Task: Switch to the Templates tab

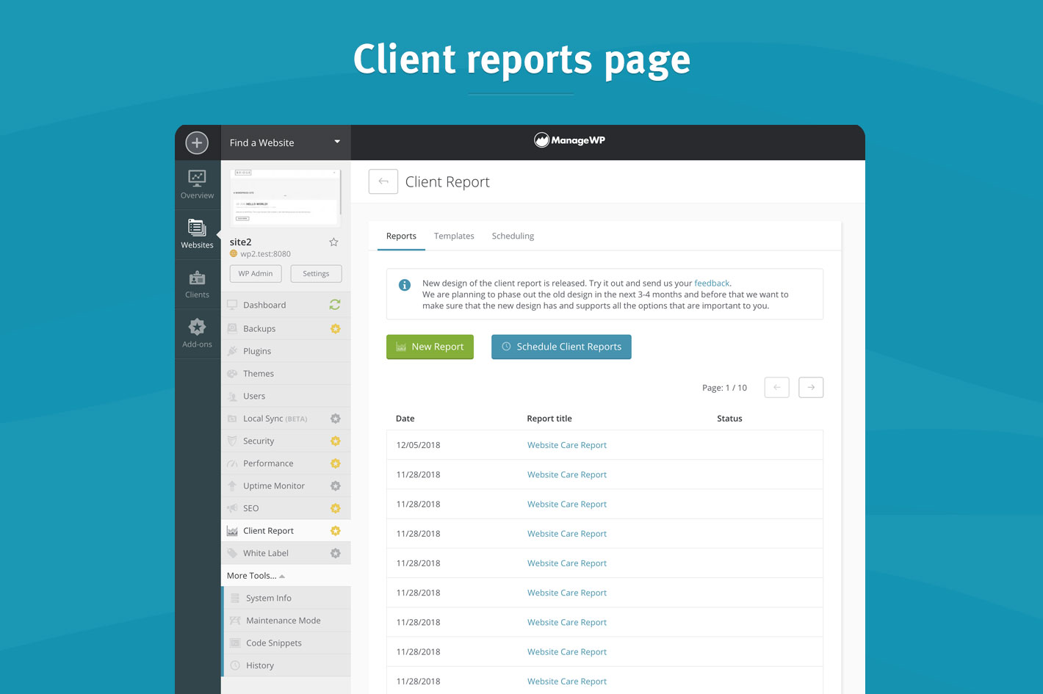Action: point(454,236)
